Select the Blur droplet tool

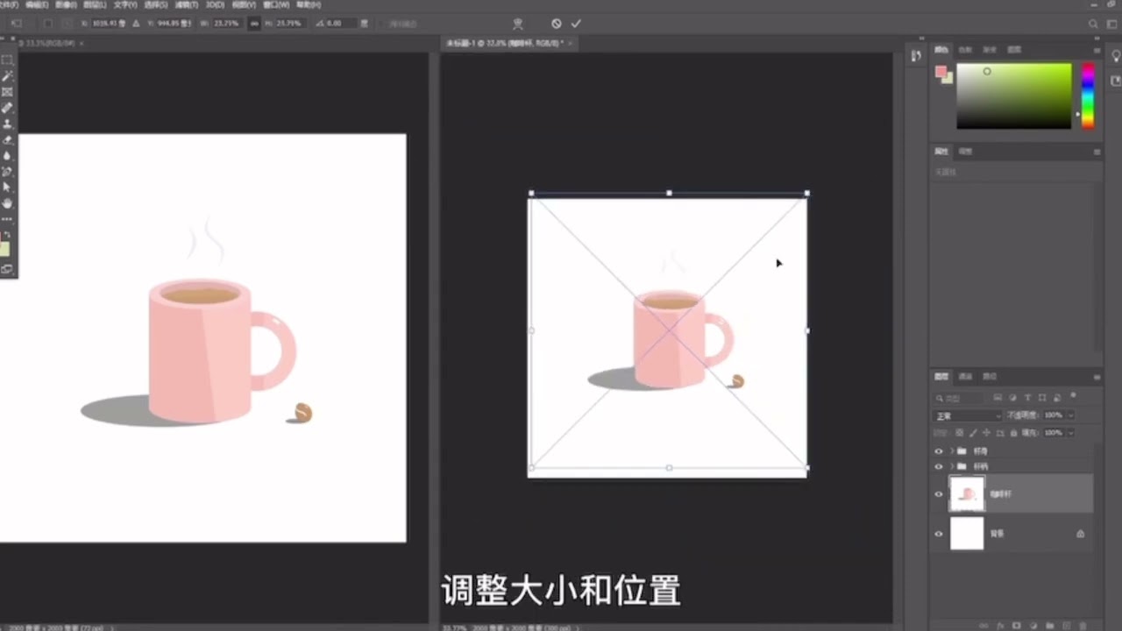[7, 155]
